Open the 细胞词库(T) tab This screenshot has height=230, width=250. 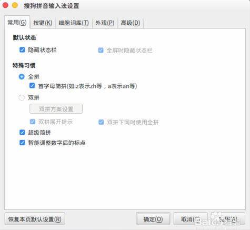coord(74,23)
